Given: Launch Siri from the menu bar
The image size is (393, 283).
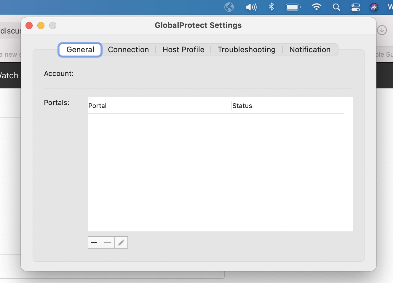Looking at the screenshot, I should click(x=374, y=7).
